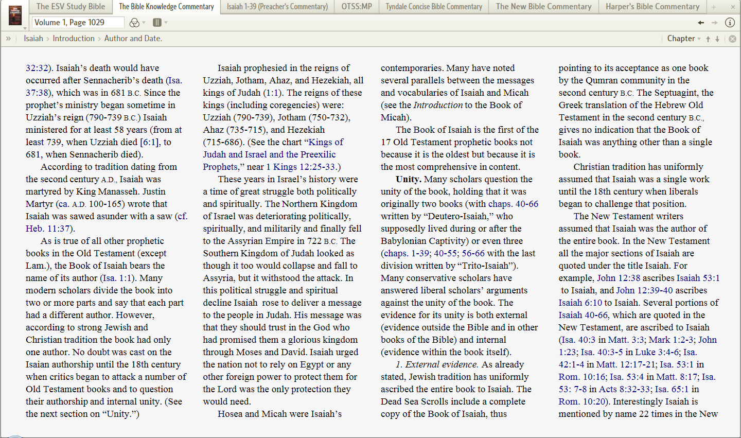Switch to the OTSS:MP tab
This screenshot has height=438, width=741.
pyautogui.click(x=357, y=7)
